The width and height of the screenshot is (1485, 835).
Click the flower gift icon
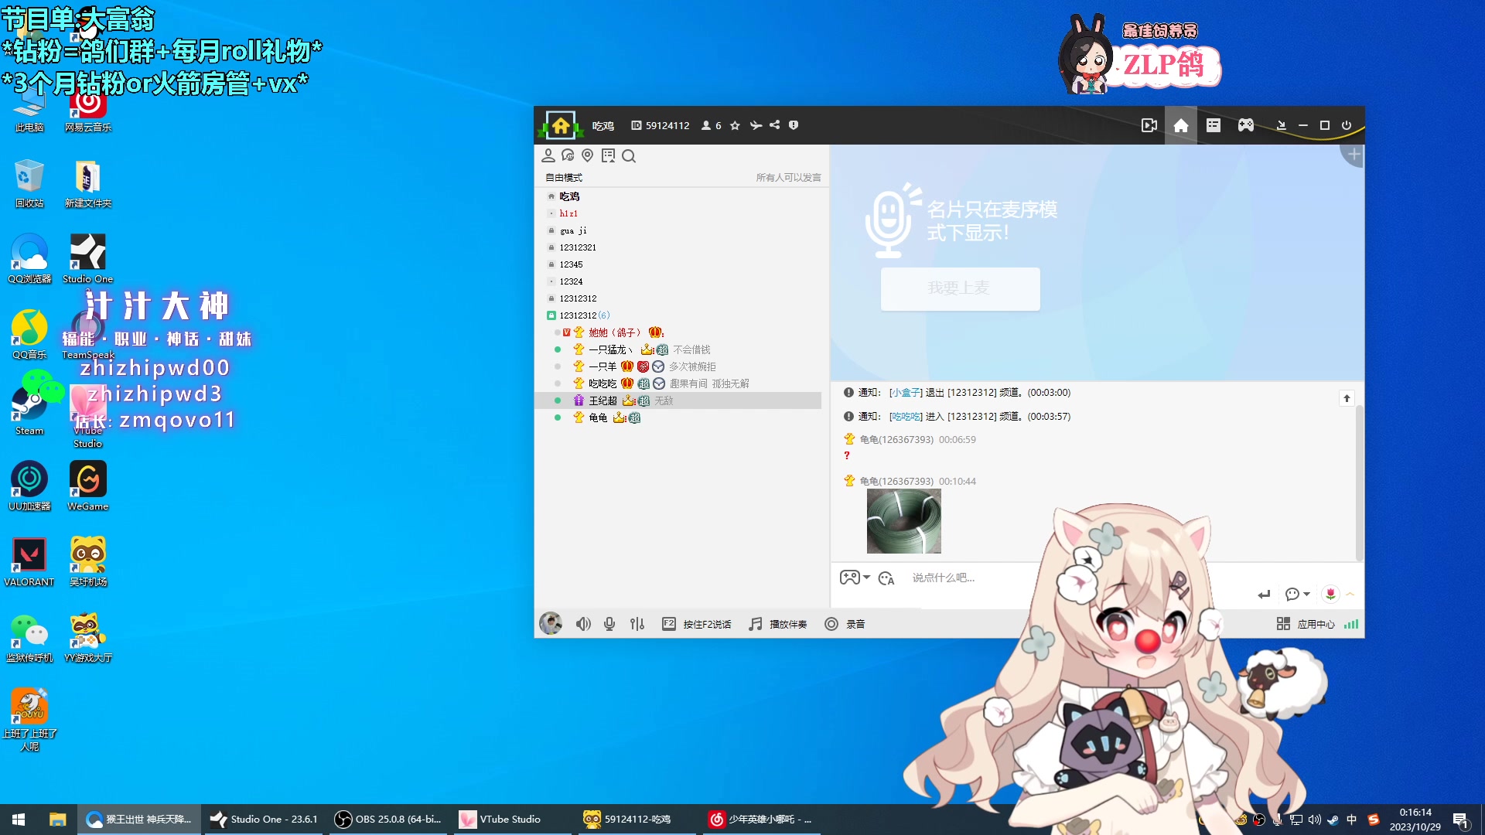pyautogui.click(x=1330, y=594)
